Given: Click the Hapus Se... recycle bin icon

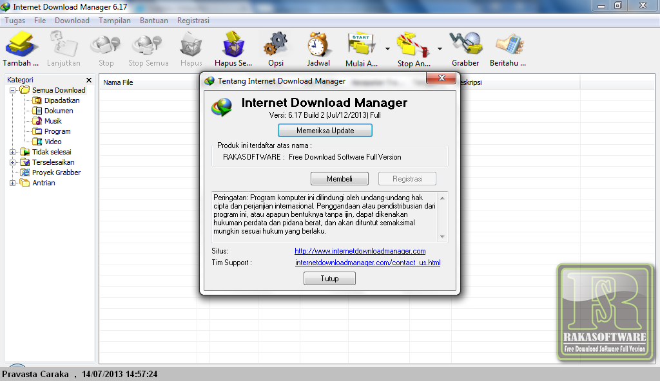Looking at the screenshot, I should [x=233, y=44].
